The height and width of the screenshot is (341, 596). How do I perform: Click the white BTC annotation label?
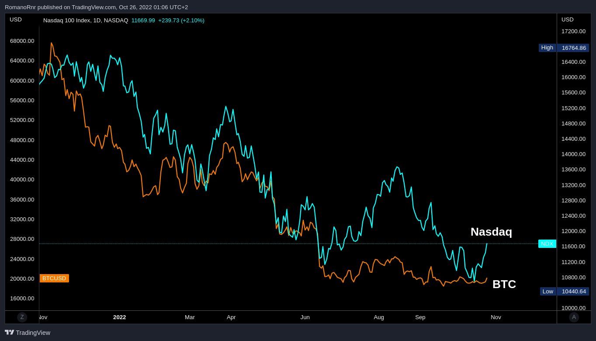pyautogui.click(x=504, y=284)
